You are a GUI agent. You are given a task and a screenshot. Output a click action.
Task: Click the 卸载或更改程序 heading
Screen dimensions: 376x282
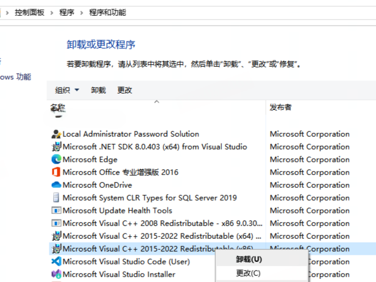(x=101, y=45)
